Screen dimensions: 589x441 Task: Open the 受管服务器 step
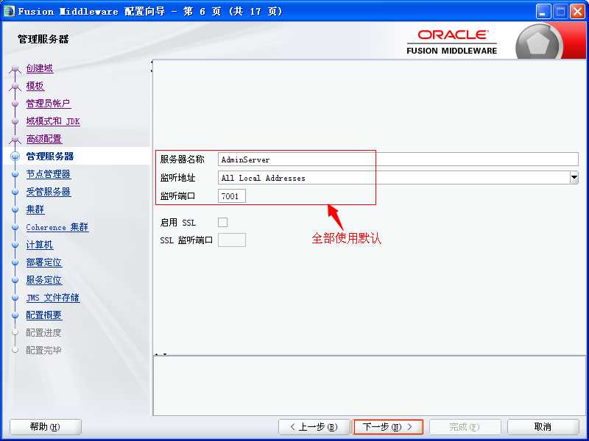pyautogui.click(x=49, y=192)
